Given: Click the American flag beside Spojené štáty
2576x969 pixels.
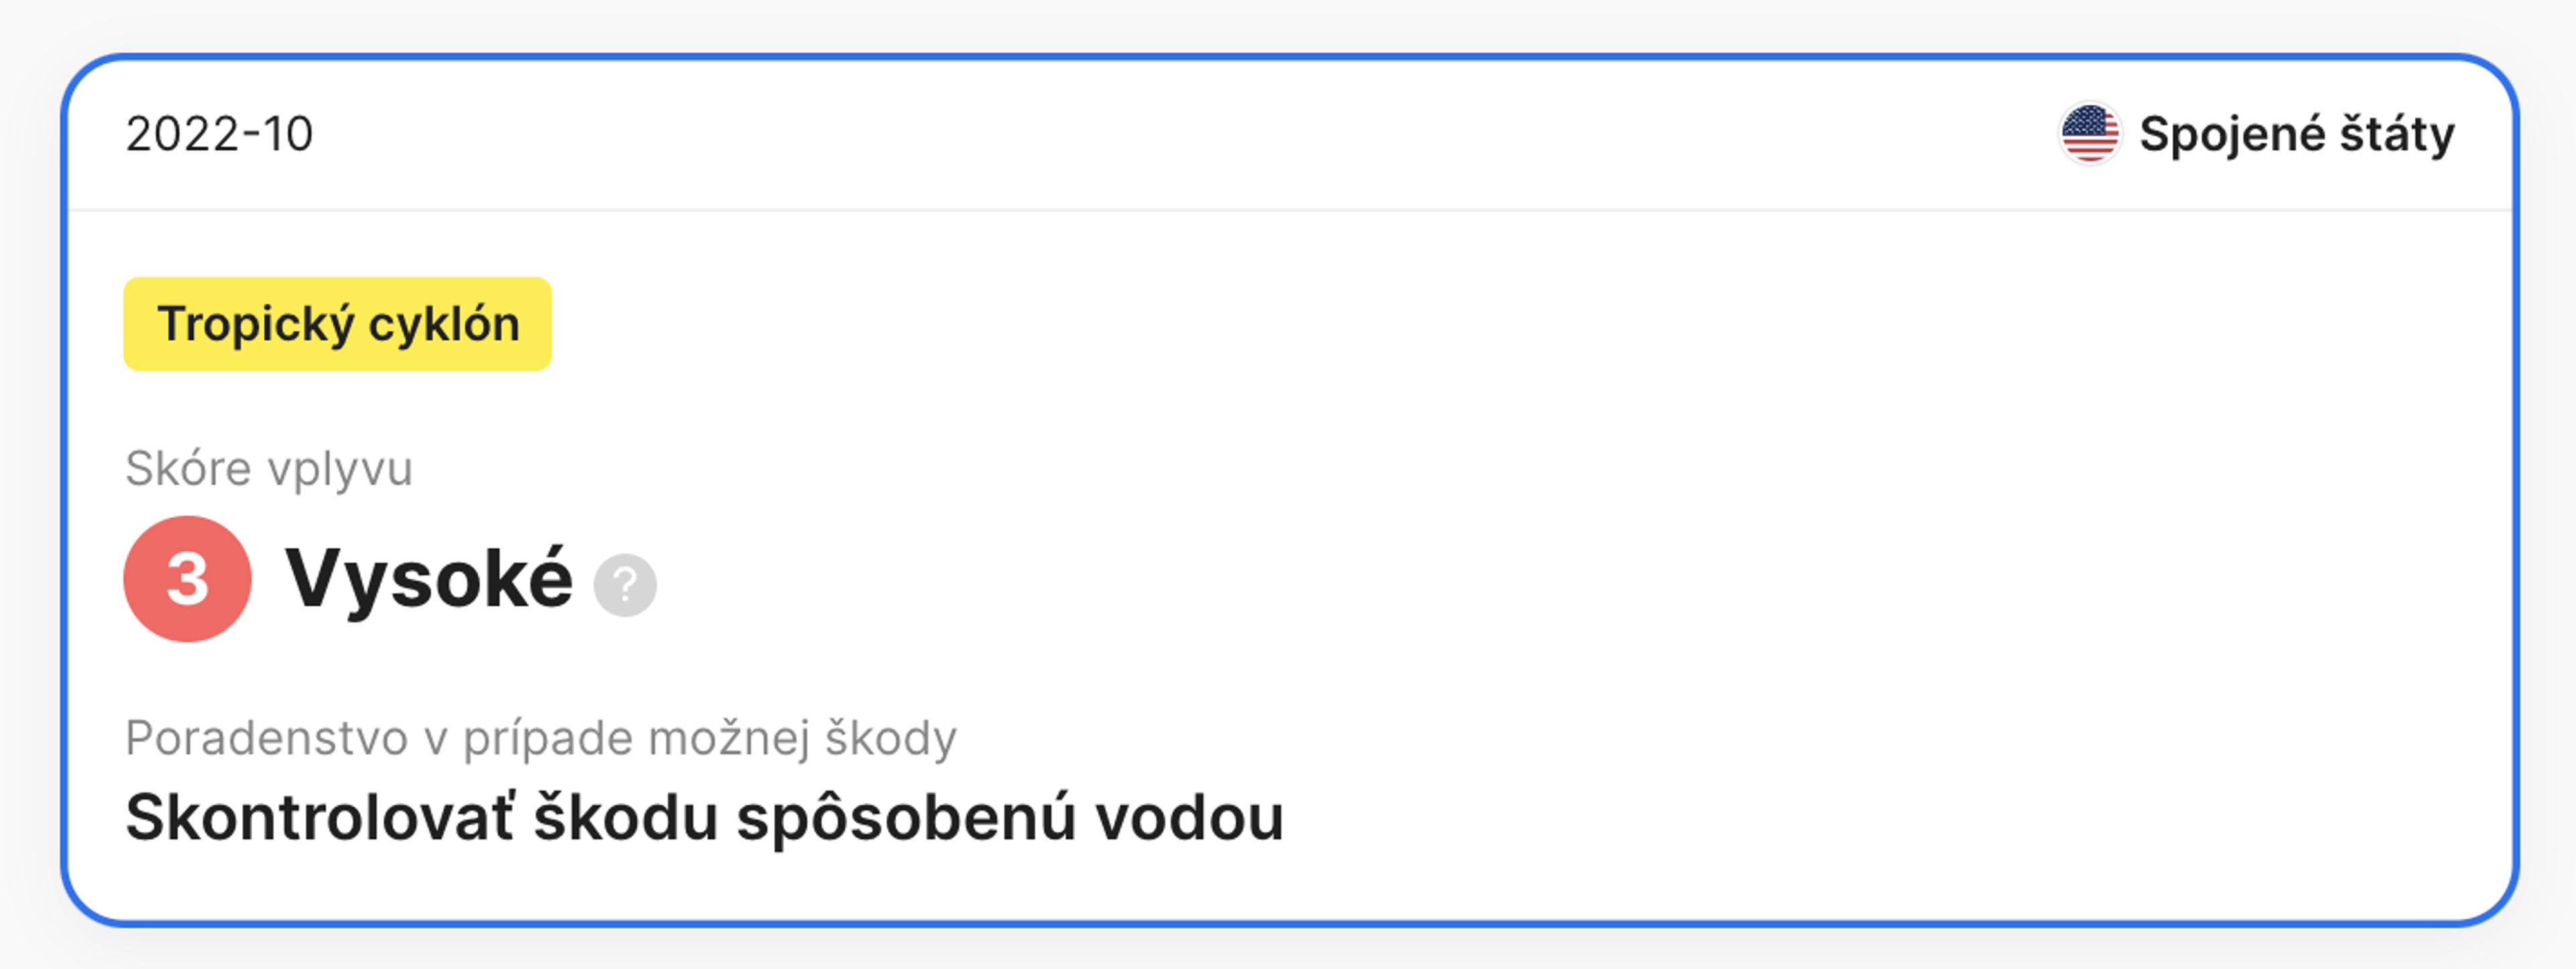Looking at the screenshot, I should click(x=2090, y=133).
